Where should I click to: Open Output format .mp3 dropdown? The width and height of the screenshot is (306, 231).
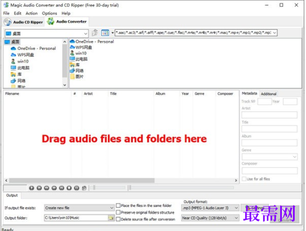pos(236,208)
